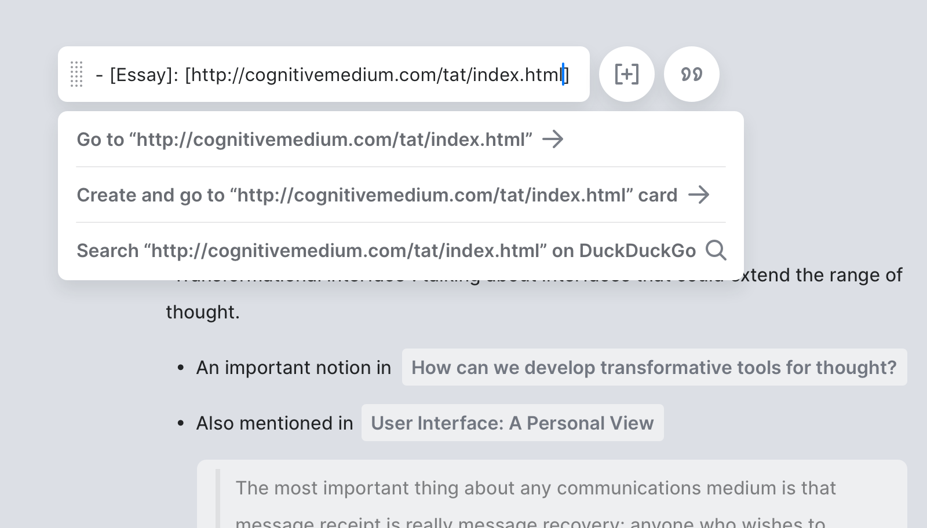This screenshot has height=528, width=927.
Task: Open the "User Interface: A Personal View" link
Action: [x=512, y=423]
